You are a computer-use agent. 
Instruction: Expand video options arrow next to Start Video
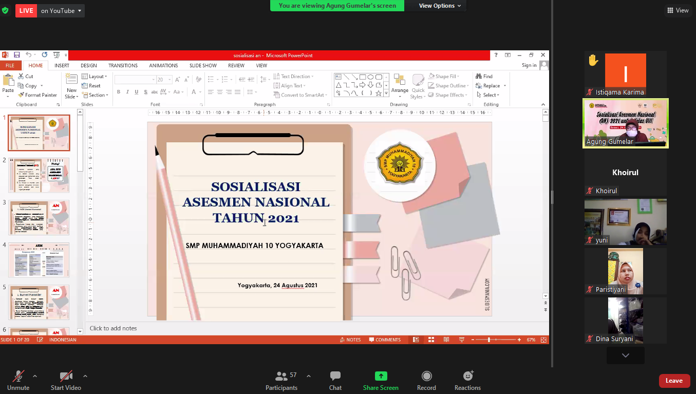[85, 376]
